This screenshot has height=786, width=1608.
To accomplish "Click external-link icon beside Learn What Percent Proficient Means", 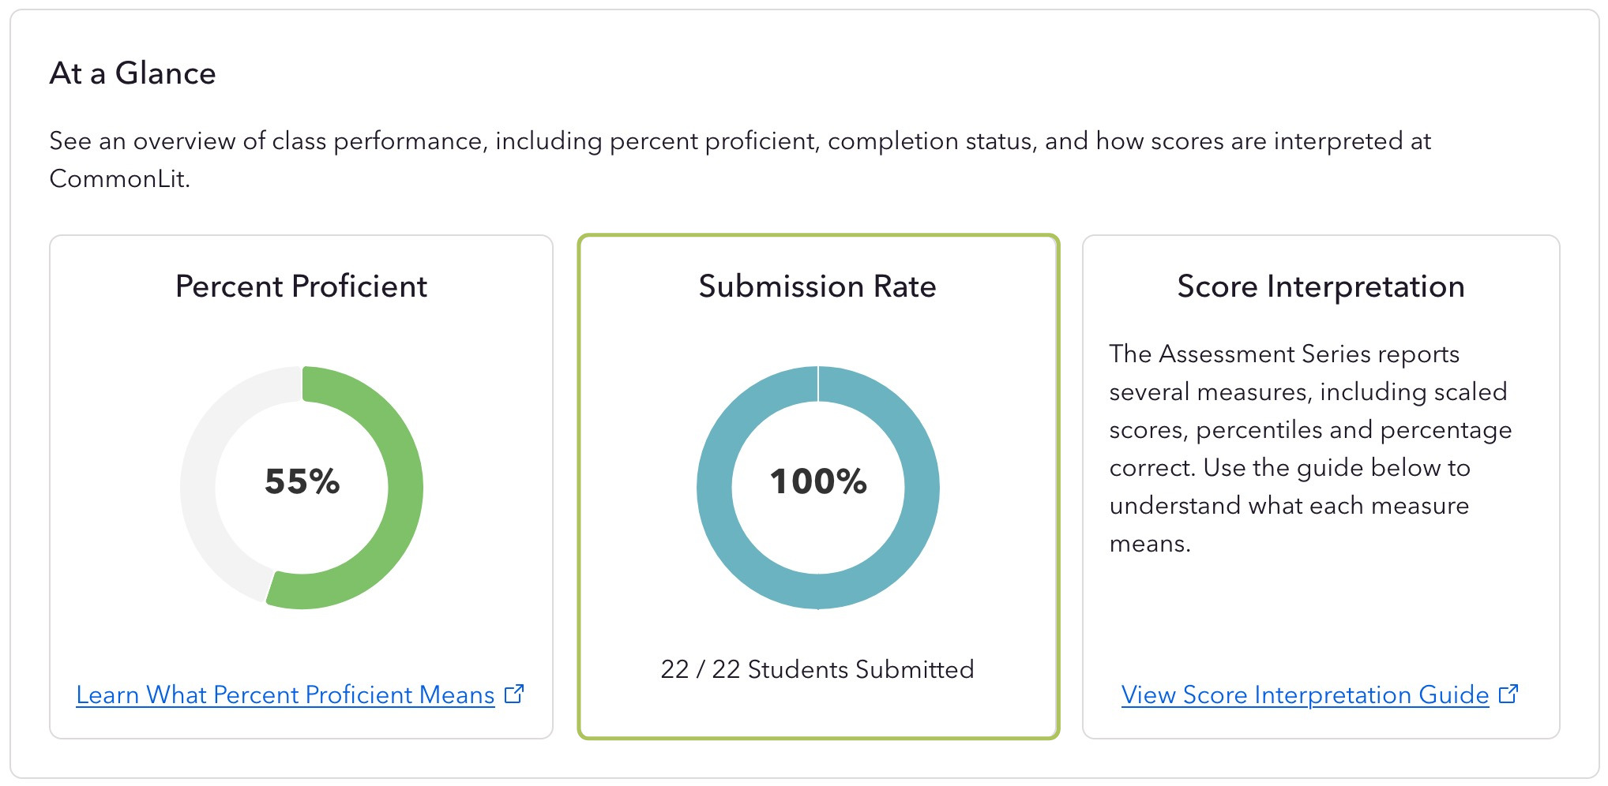I will click(514, 694).
